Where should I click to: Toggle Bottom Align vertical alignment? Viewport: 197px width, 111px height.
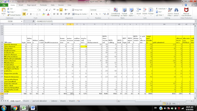tap(61, 10)
